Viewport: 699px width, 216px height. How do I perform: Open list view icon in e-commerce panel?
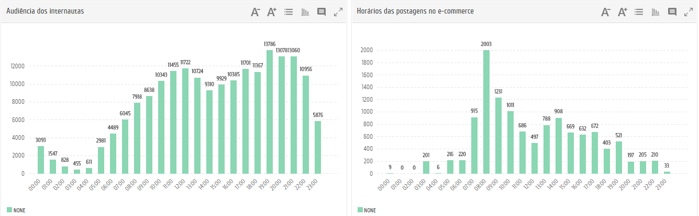[x=638, y=12]
